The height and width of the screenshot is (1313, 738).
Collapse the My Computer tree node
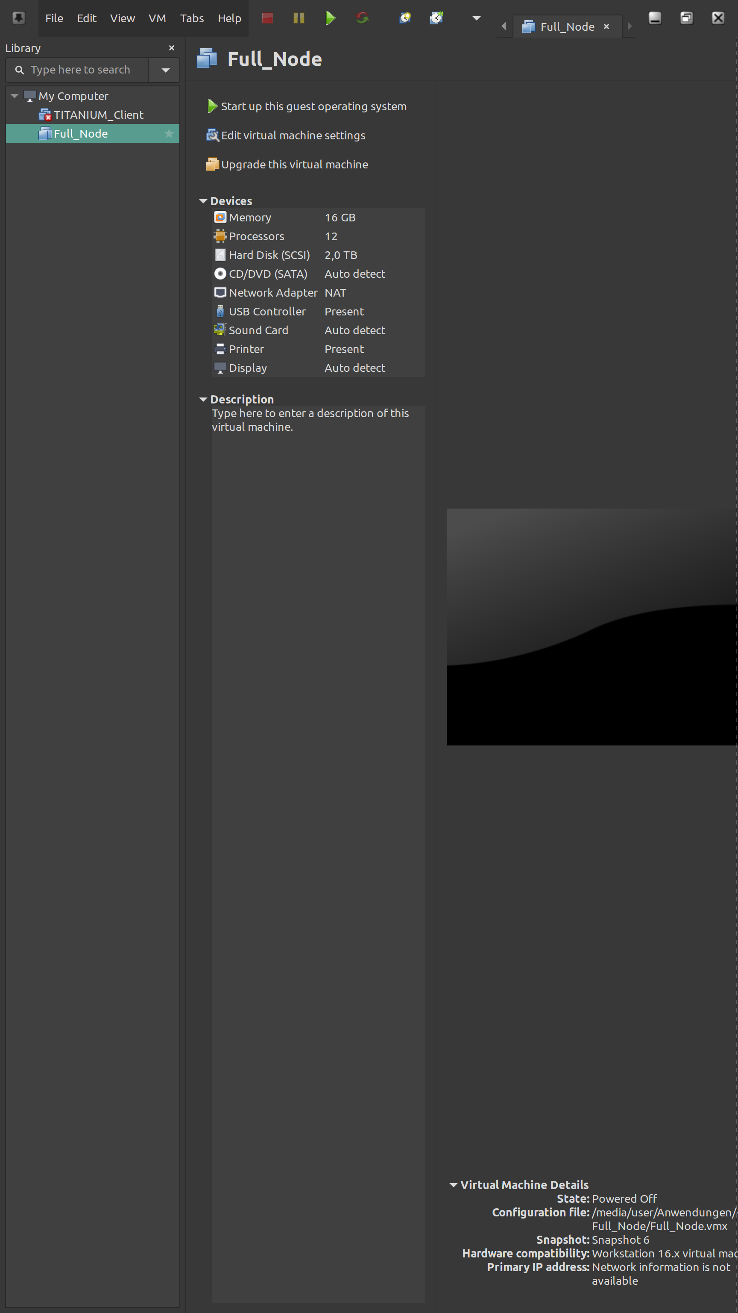click(x=14, y=96)
